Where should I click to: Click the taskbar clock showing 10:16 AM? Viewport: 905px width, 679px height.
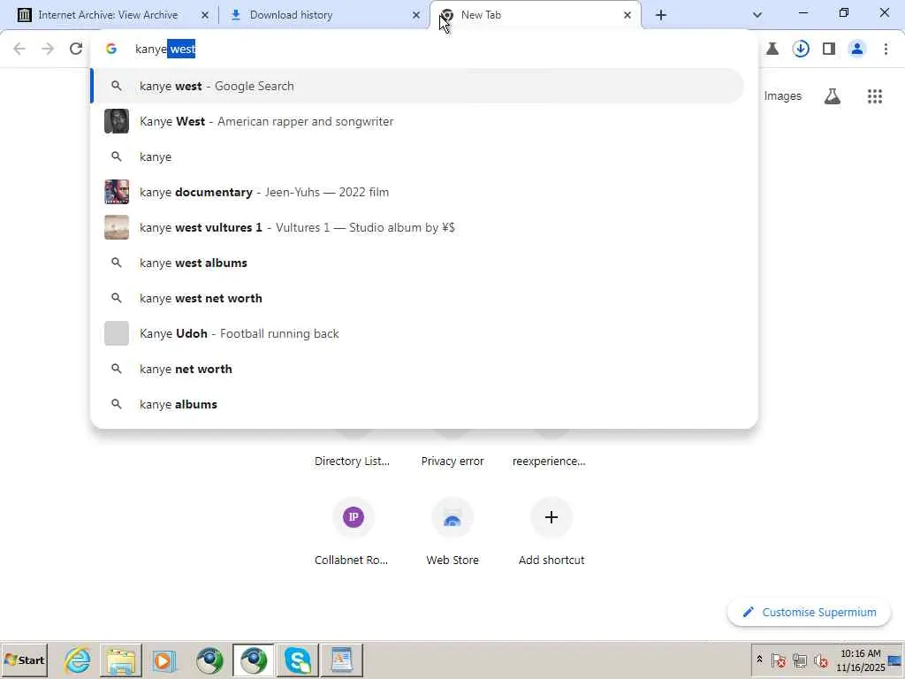pyautogui.click(x=860, y=660)
